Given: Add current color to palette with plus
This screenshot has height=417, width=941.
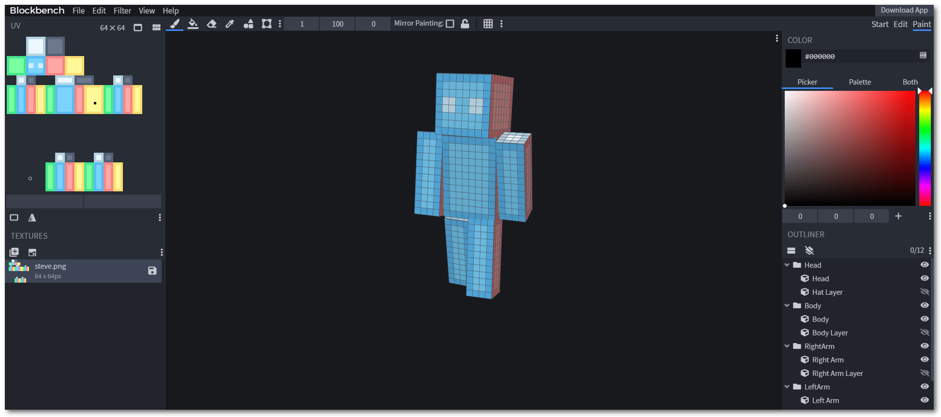Looking at the screenshot, I should 898,216.
